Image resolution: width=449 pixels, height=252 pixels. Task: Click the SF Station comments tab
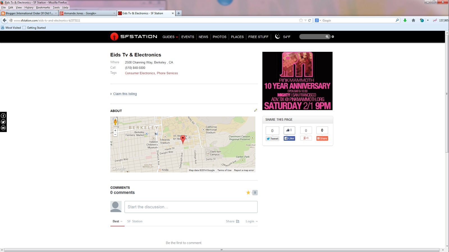[135, 221]
